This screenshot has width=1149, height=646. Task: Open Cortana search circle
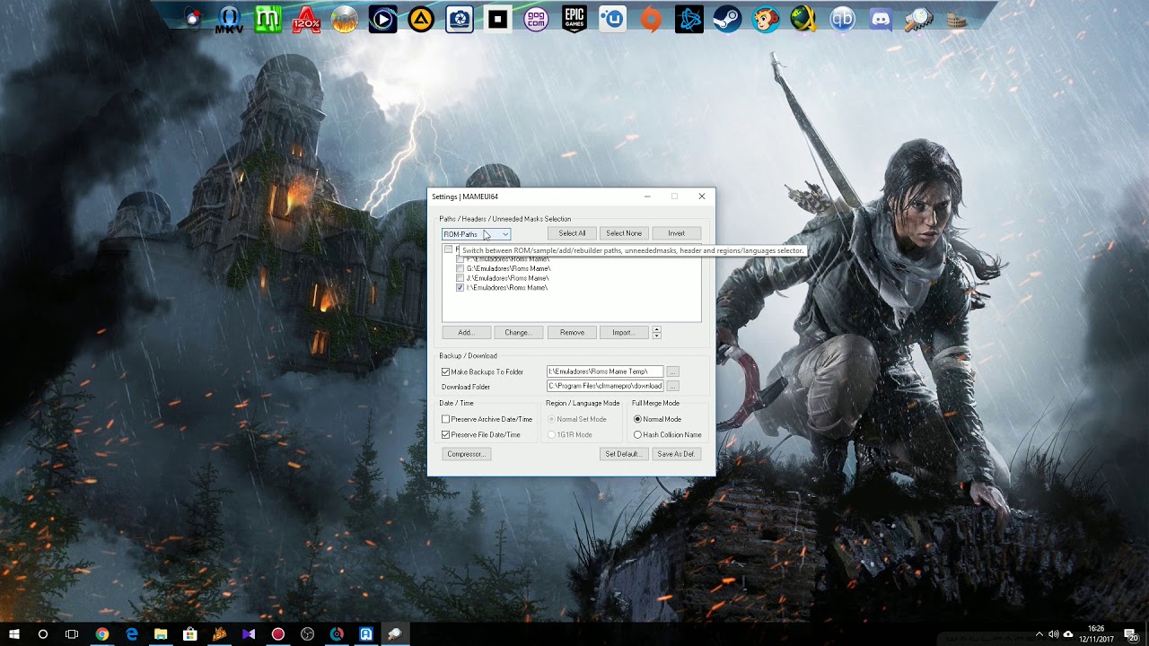[43, 634]
